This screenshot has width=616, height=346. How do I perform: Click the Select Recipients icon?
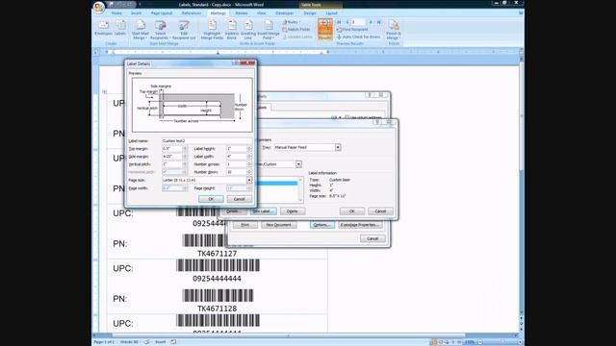160,30
